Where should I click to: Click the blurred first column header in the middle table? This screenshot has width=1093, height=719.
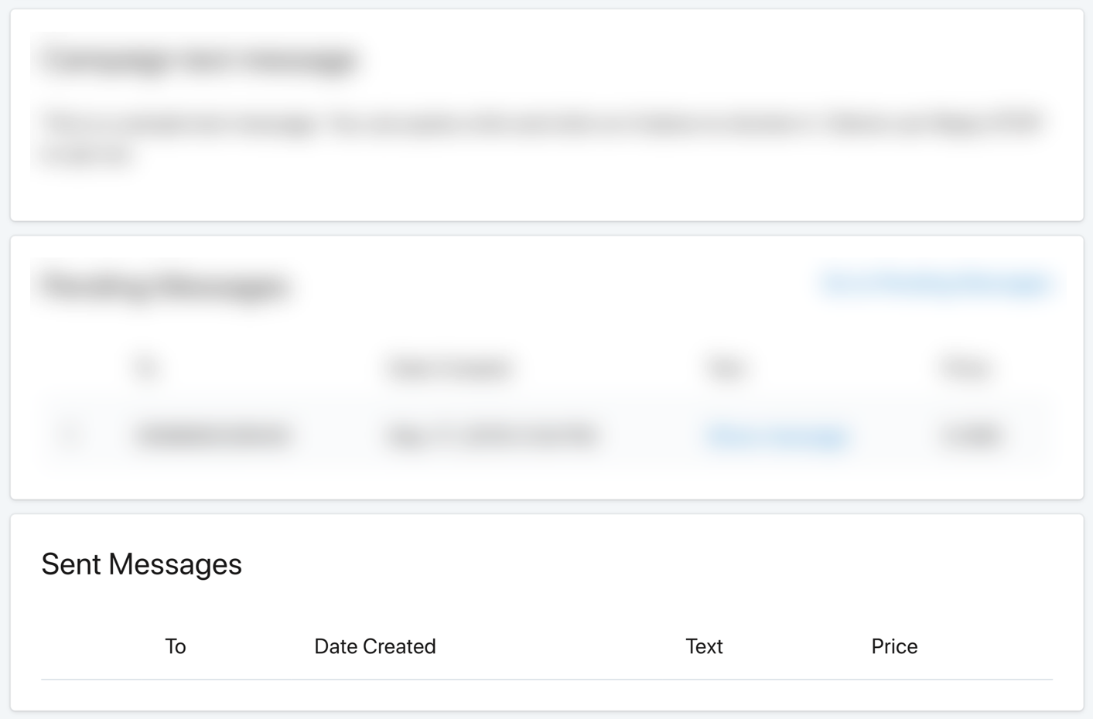147,368
